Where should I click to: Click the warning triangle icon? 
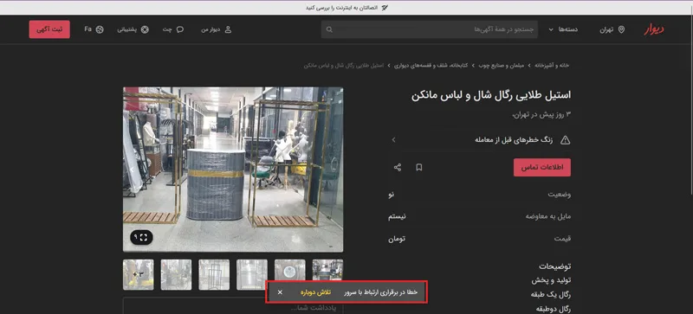pyautogui.click(x=565, y=140)
